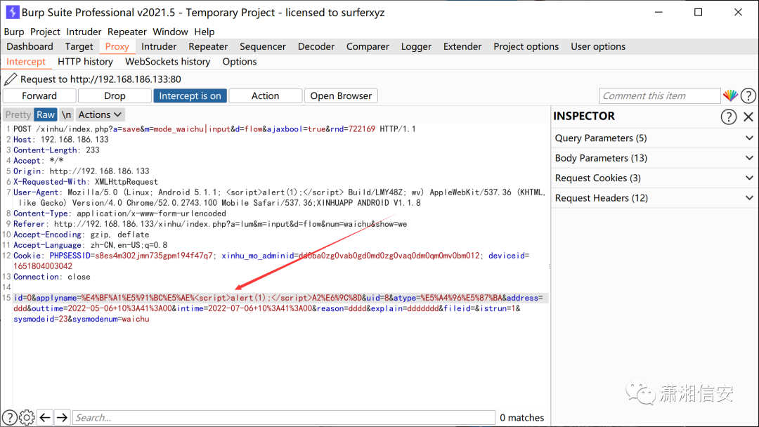The image size is (759, 427).
Task: Toggle the \n non-printing characters button
Action: point(66,114)
